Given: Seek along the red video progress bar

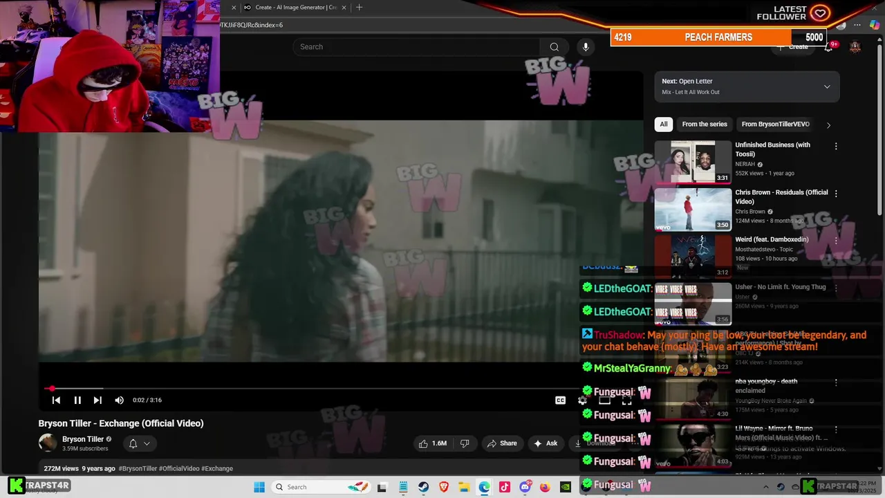Looking at the screenshot, I should (341, 389).
